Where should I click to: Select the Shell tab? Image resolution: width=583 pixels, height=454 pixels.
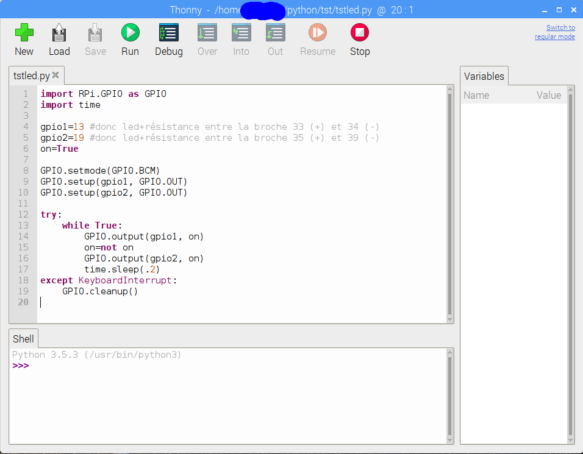[x=24, y=339]
